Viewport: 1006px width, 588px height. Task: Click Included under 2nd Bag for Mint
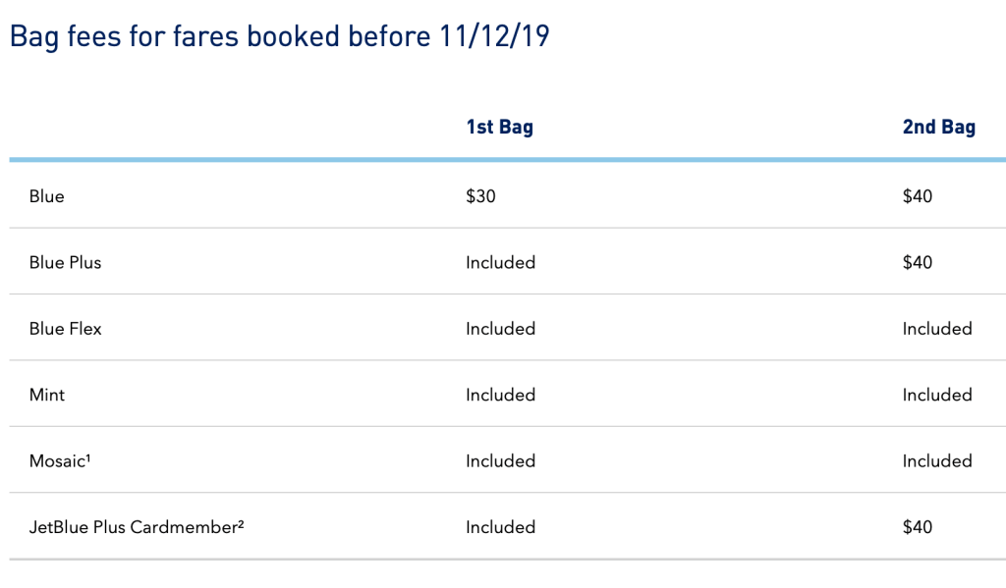pyautogui.click(x=937, y=395)
